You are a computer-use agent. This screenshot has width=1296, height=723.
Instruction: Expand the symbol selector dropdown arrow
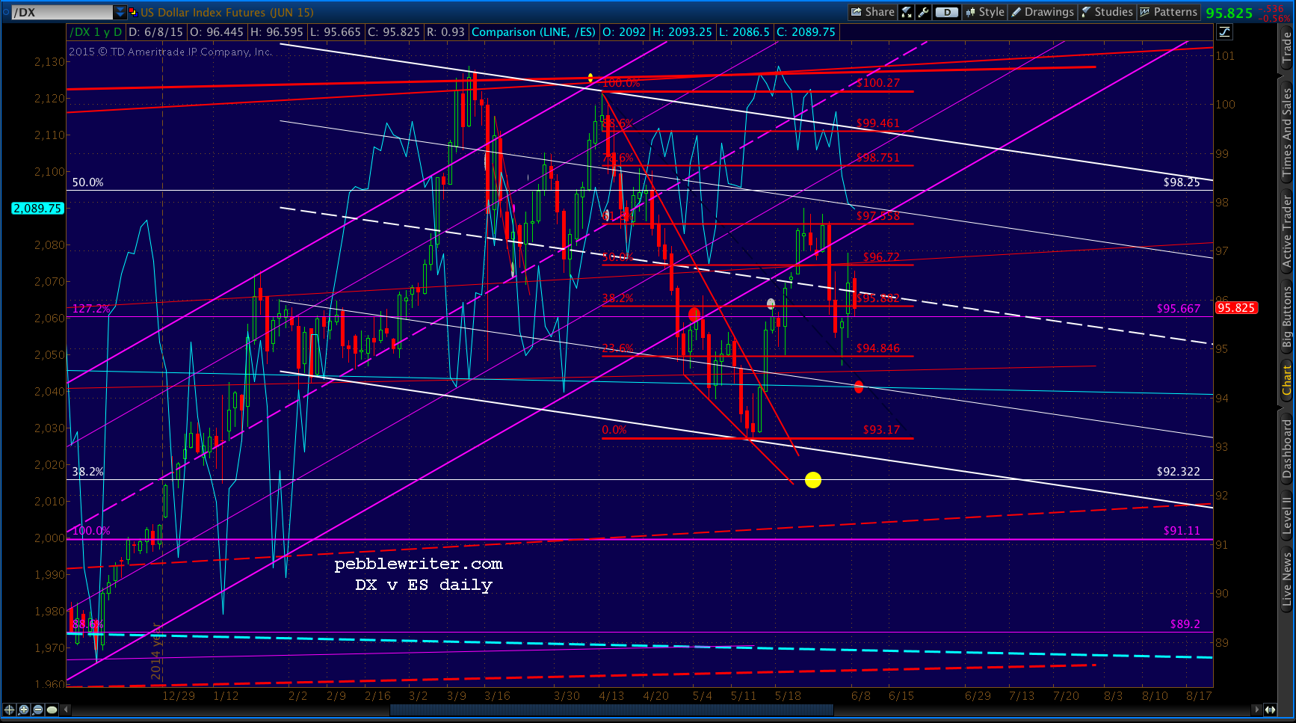pos(120,12)
